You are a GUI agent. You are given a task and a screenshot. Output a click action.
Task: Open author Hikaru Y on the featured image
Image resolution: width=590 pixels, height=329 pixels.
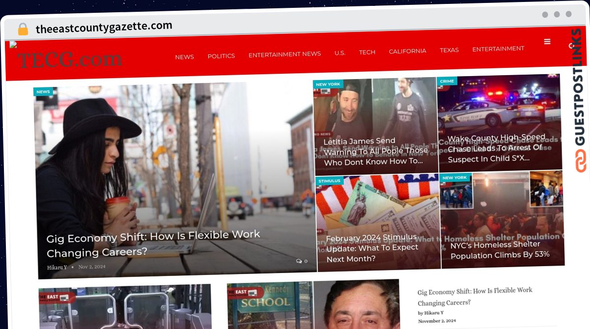point(57,268)
